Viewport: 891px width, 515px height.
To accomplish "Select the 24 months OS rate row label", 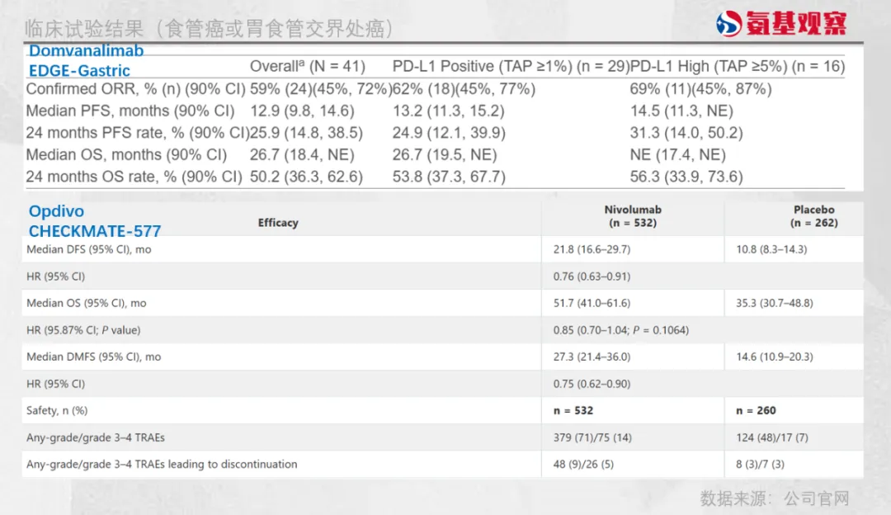I will click(x=134, y=177).
